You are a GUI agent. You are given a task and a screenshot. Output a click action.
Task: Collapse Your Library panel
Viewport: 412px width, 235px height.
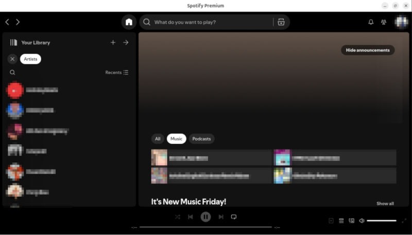tap(14, 42)
